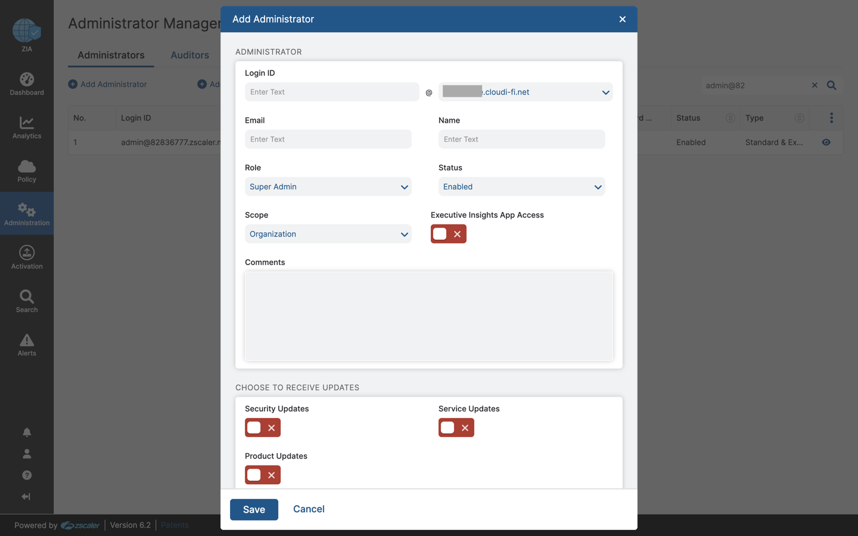Select the Analytics sidebar icon
Viewport: 858px width, 536px height.
[26, 127]
